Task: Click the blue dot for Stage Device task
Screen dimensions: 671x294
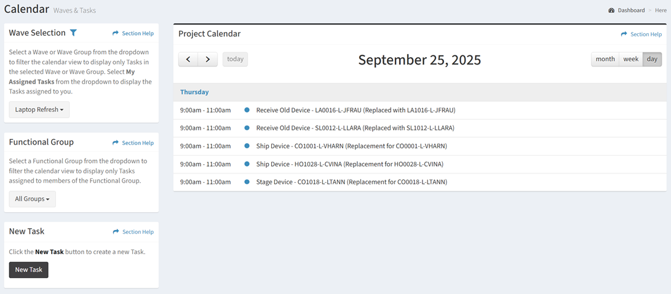Action: point(247,182)
